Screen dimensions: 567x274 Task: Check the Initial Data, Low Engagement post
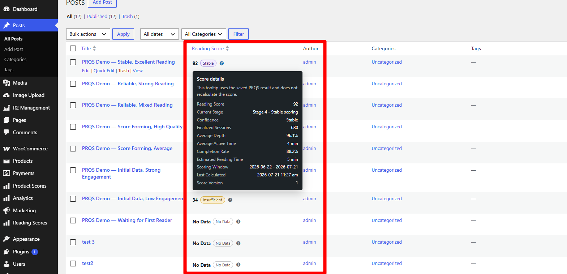point(73,199)
